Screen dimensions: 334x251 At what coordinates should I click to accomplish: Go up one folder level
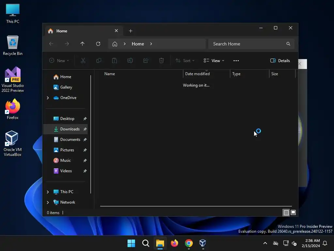click(83, 44)
